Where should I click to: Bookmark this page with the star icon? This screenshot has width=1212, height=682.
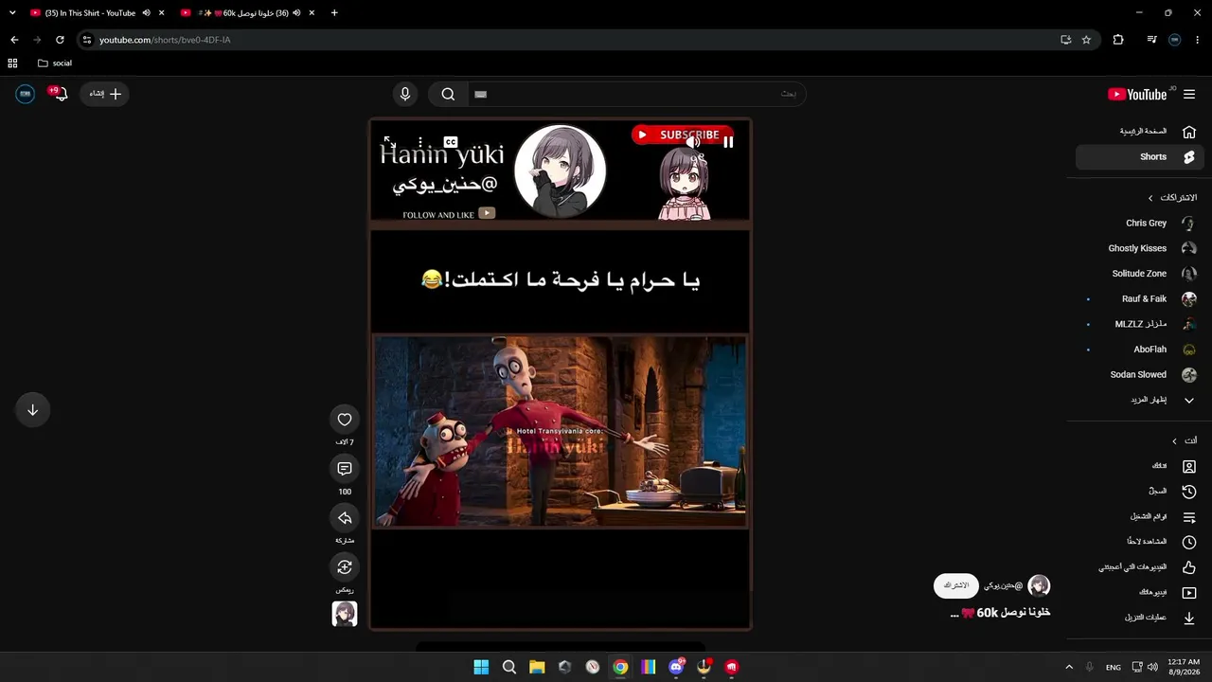coord(1086,40)
